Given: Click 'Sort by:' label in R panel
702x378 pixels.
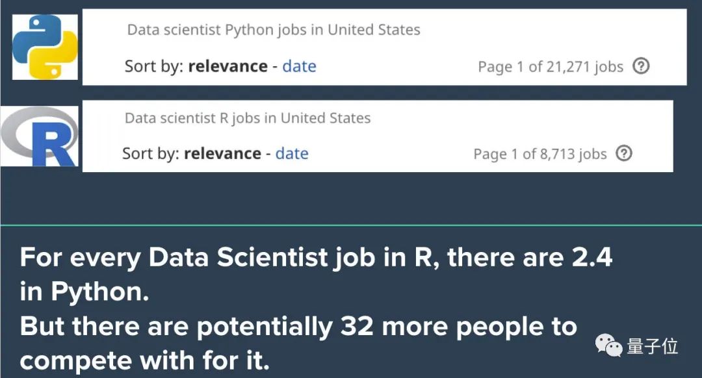Looking at the screenshot, I should click(151, 154).
